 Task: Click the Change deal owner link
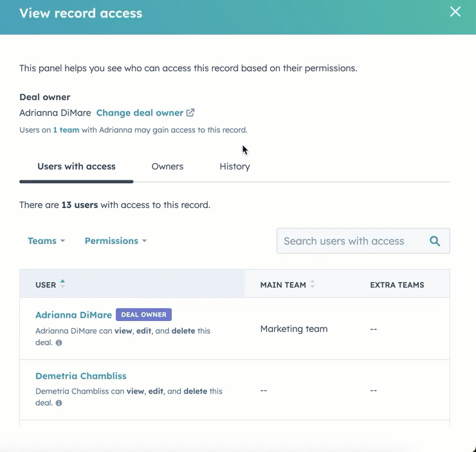(x=140, y=113)
